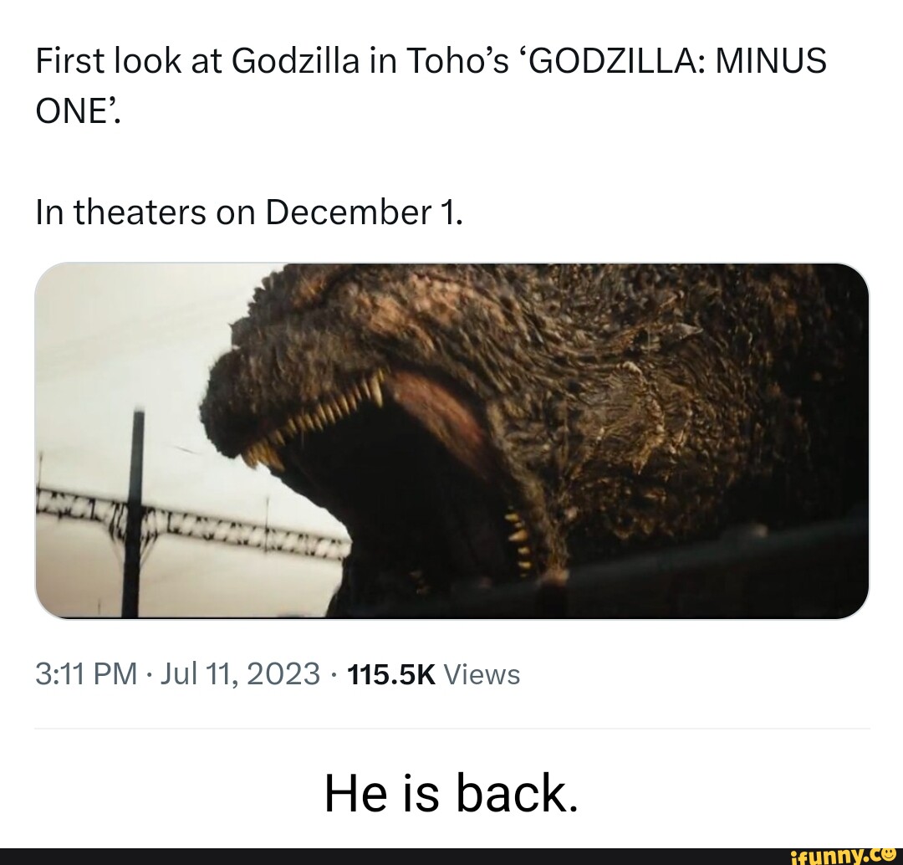This screenshot has width=903, height=865.
Task: Click the divider line below the timestamp
Action: (x=452, y=729)
